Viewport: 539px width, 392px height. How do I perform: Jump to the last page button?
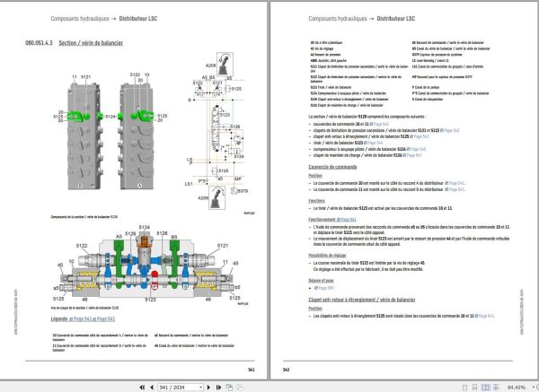[218, 388]
